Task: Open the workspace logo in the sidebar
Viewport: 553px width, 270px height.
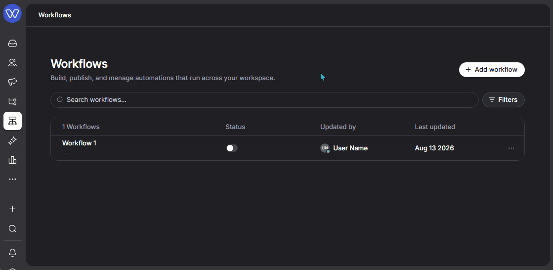Action: click(x=12, y=13)
